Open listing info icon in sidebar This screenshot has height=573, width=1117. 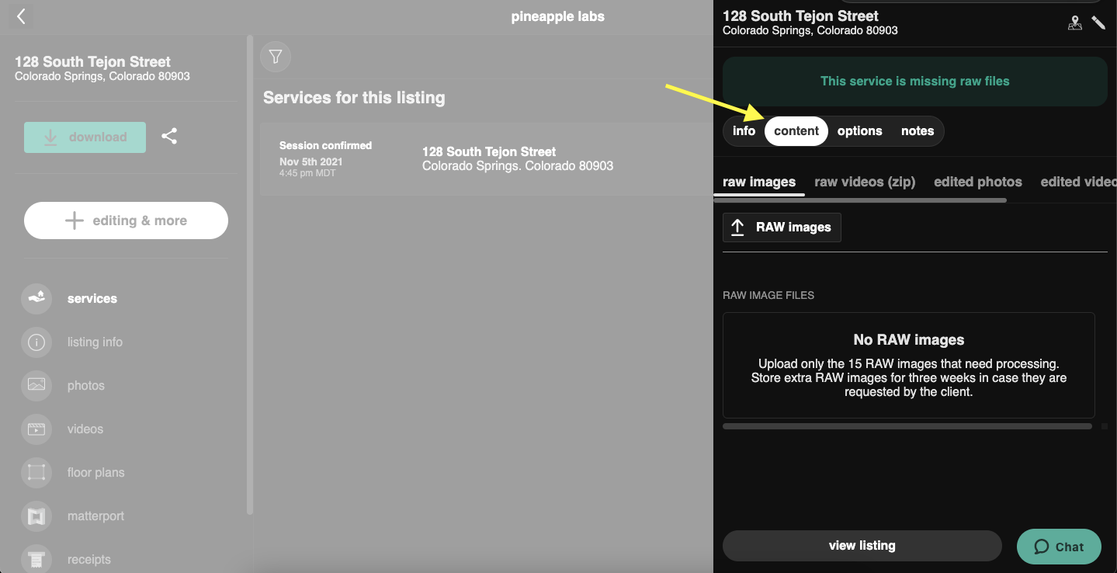click(x=36, y=342)
